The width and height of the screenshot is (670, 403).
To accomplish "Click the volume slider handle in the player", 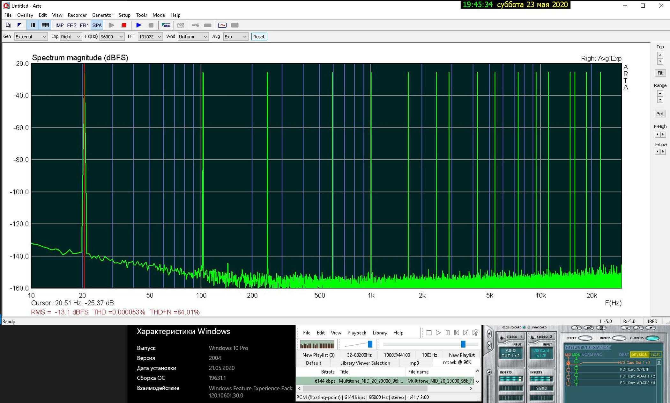I will (x=370, y=344).
